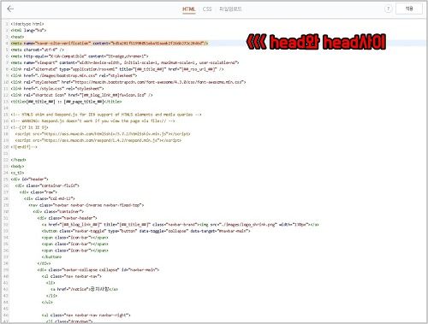Screen dimensions: 428x324
Task: Switch to the CSS tab
Action: pyautogui.click(x=207, y=9)
